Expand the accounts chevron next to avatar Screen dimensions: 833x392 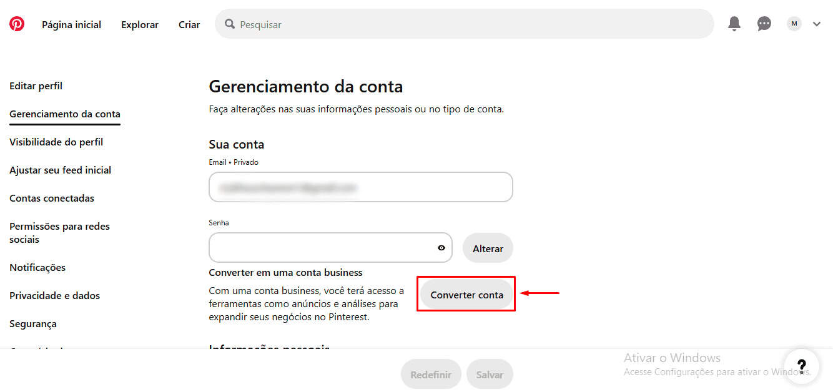pyautogui.click(x=817, y=24)
